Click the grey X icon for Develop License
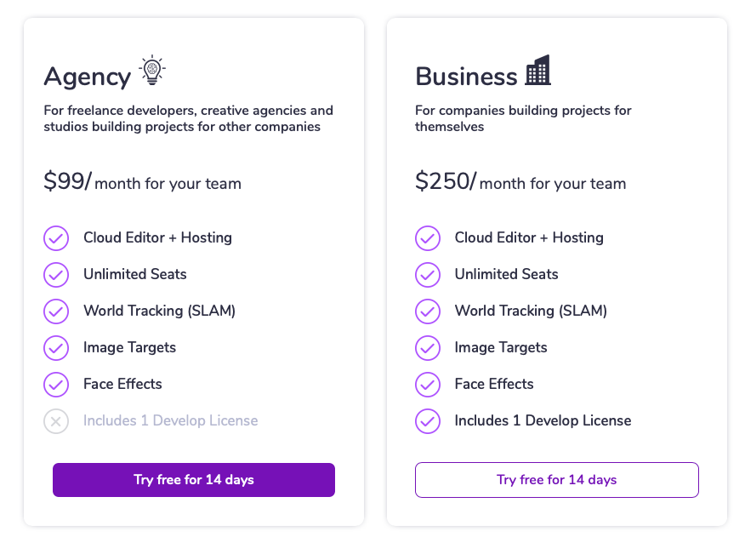Viewport: 745px width, 537px height. tap(56, 421)
